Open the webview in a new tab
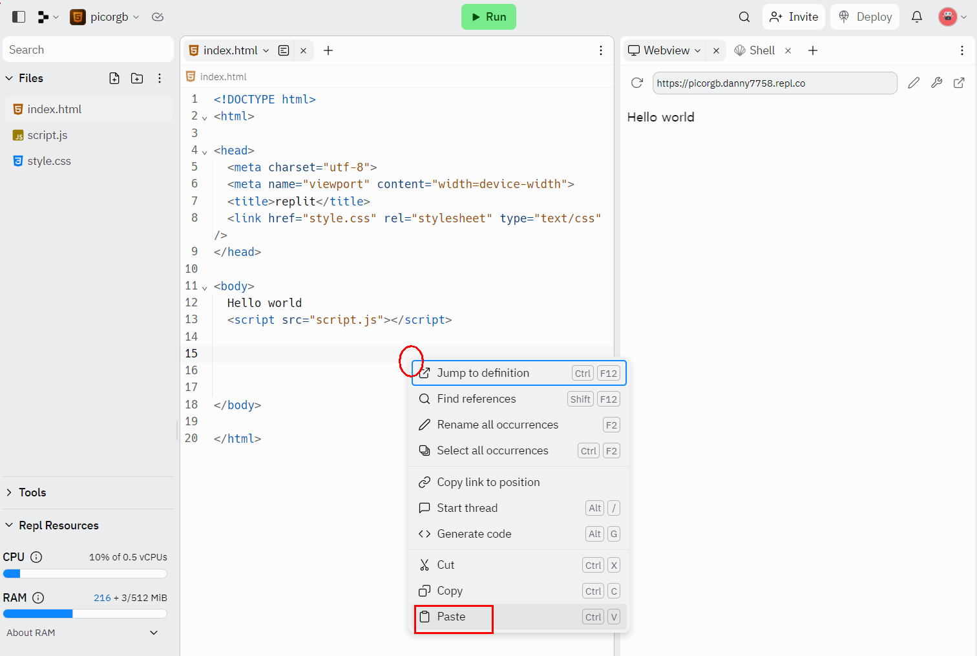The height and width of the screenshot is (656, 977). (x=959, y=83)
